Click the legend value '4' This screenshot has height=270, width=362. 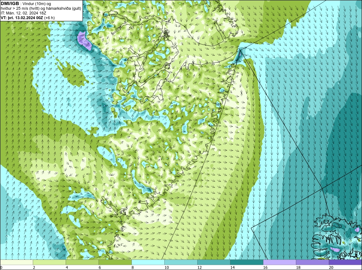coord(67,267)
